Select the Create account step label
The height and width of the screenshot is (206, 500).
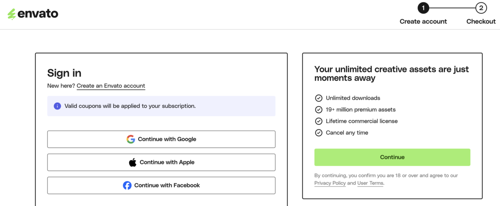pyautogui.click(x=423, y=22)
